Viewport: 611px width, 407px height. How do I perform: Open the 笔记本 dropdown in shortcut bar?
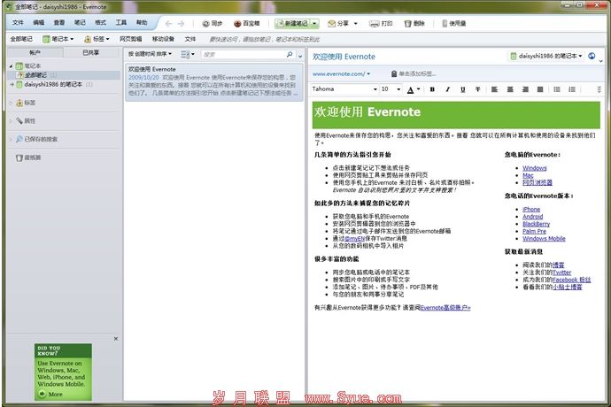[58, 39]
